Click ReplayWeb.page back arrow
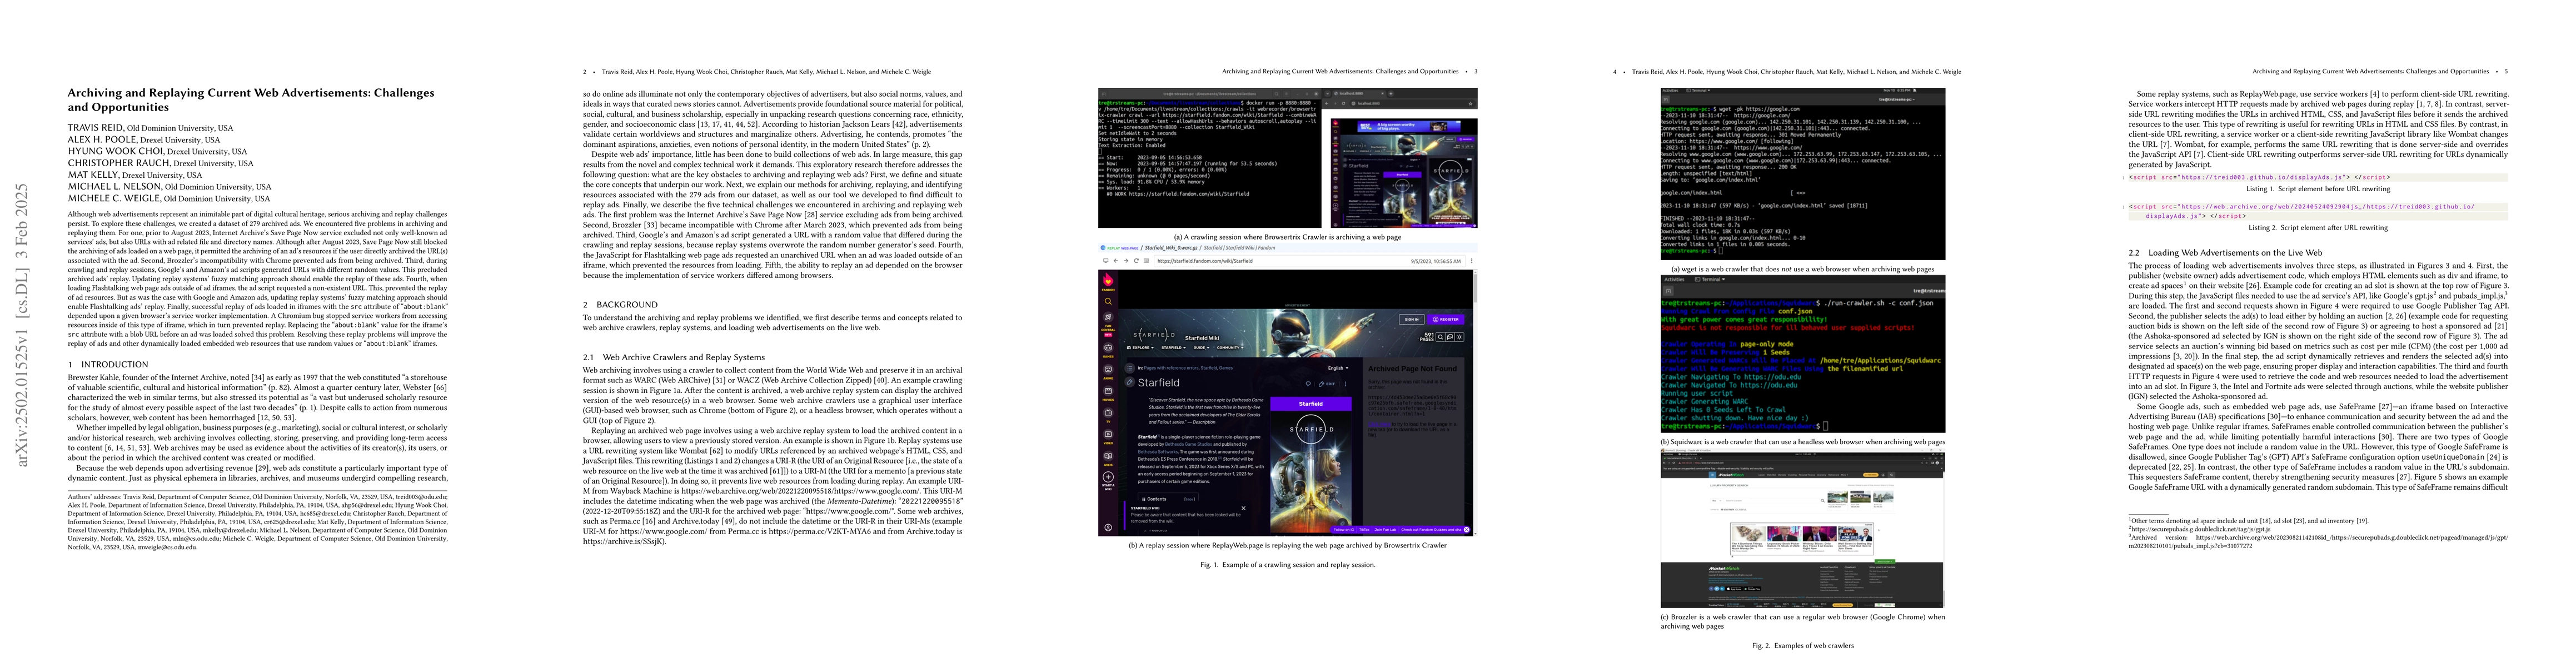Image resolution: width=2576 pixels, height=667 pixels. (1116, 261)
